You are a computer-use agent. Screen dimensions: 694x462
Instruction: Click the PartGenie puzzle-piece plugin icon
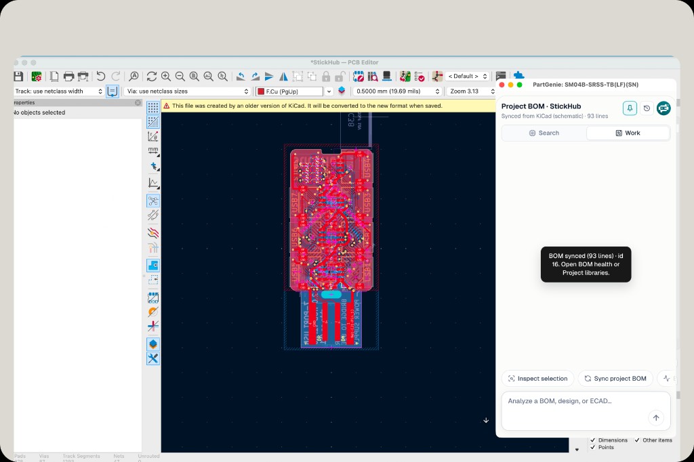coord(518,75)
